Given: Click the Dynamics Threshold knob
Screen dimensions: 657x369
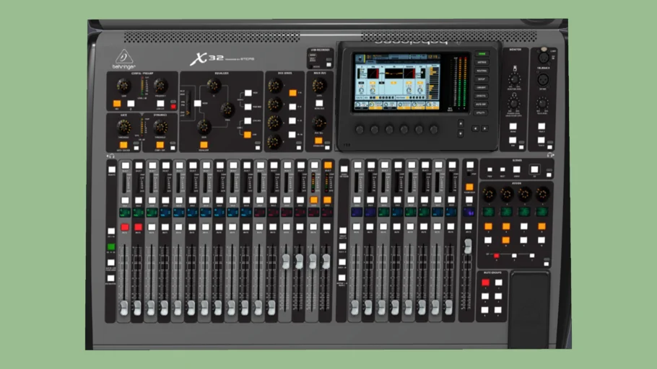Looking at the screenshot, I should (160, 127).
